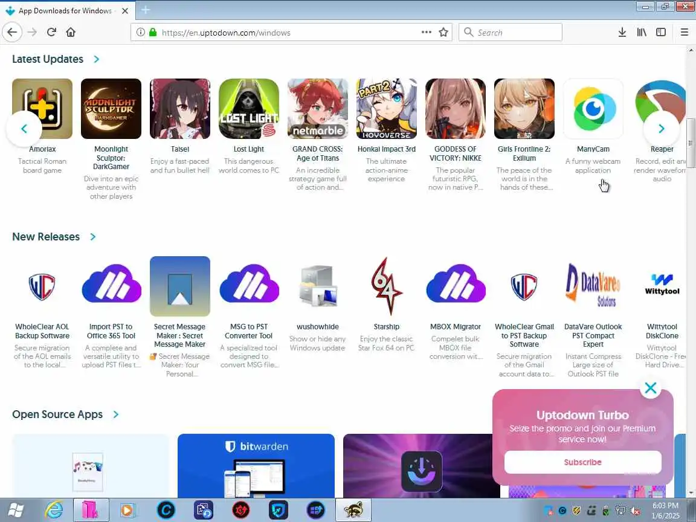Viewport: 696px width, 522px height.
Task: Open the purple download app card
Action: pos(421,466)
